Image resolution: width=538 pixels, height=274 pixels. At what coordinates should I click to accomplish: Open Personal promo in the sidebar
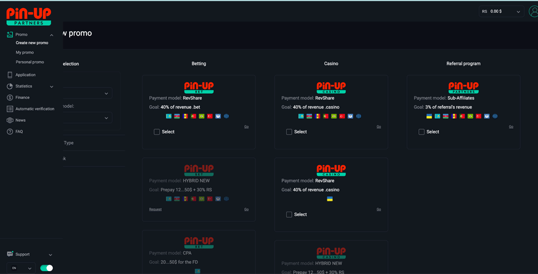pyautogui.click(x=30, y=62)
